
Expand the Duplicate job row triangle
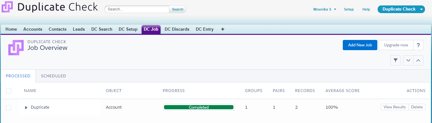[26, 108]
